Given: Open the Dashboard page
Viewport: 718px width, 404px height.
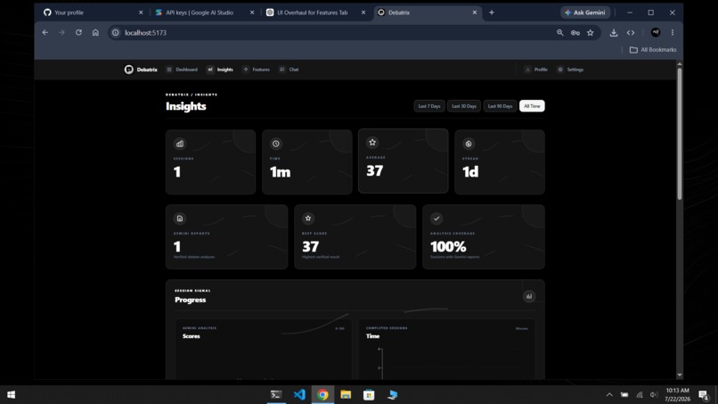Looking at the screenshot, I should point(183,70).
